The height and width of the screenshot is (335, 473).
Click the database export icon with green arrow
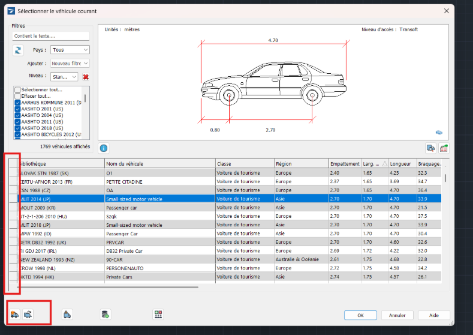click(x=106, y=314)
